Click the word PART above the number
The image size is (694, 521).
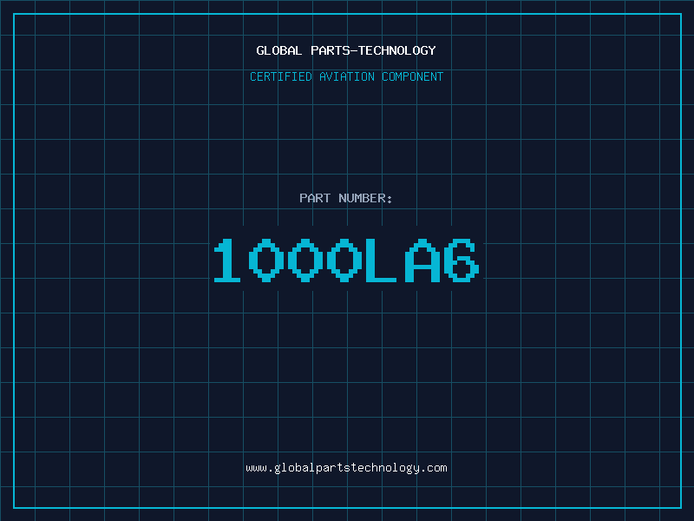(314, 199)
